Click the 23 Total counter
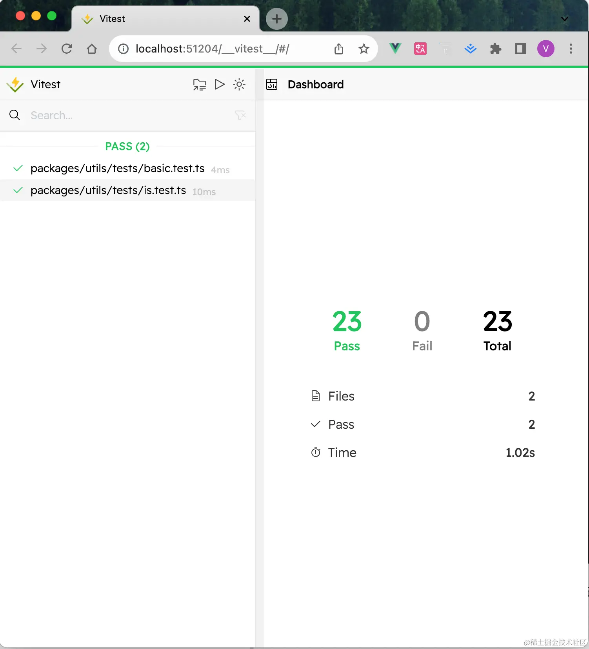Screen dimensions: 589x649 [x=498, y=331]
